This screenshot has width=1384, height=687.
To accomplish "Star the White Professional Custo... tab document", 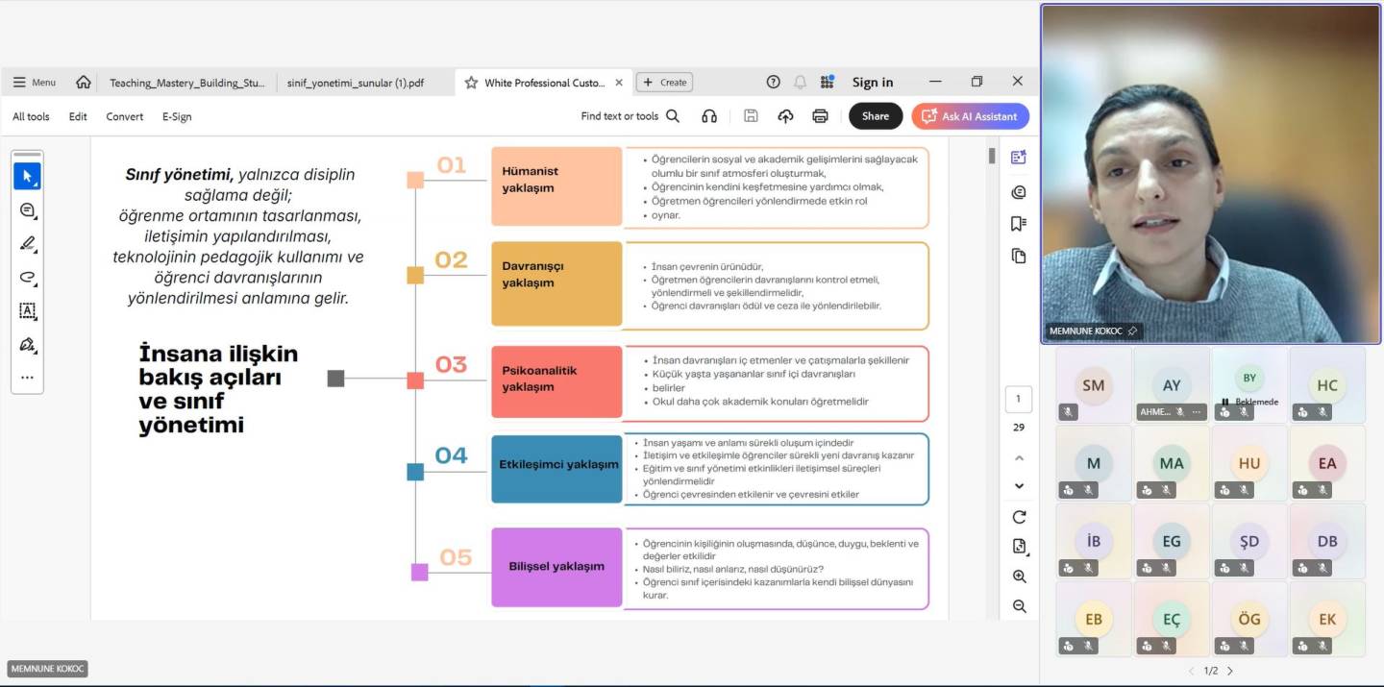I will click(x=471, y=83).
